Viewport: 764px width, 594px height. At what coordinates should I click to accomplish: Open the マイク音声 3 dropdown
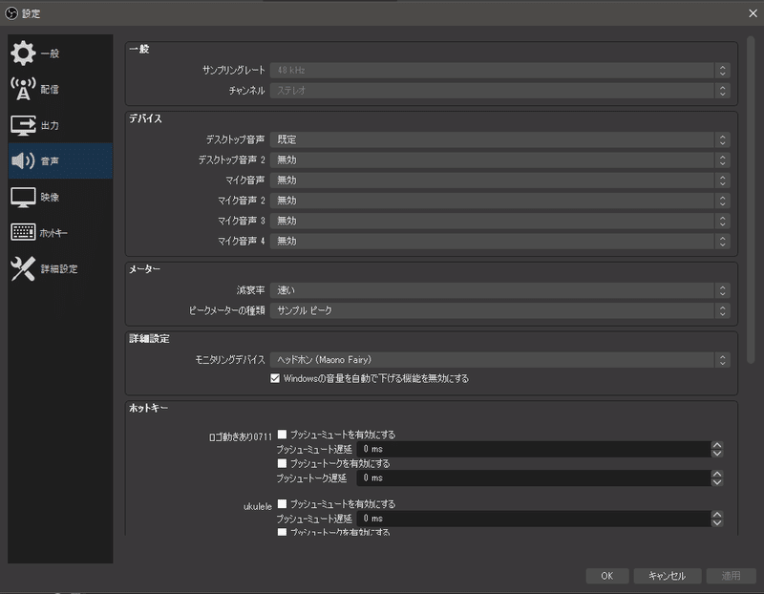click(x=499, y=221)
